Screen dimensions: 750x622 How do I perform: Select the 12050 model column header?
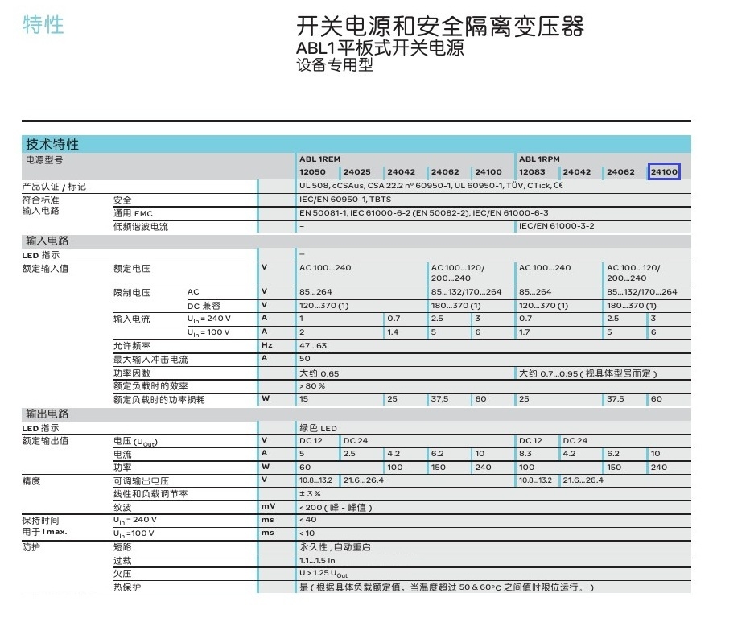[312, 171]
